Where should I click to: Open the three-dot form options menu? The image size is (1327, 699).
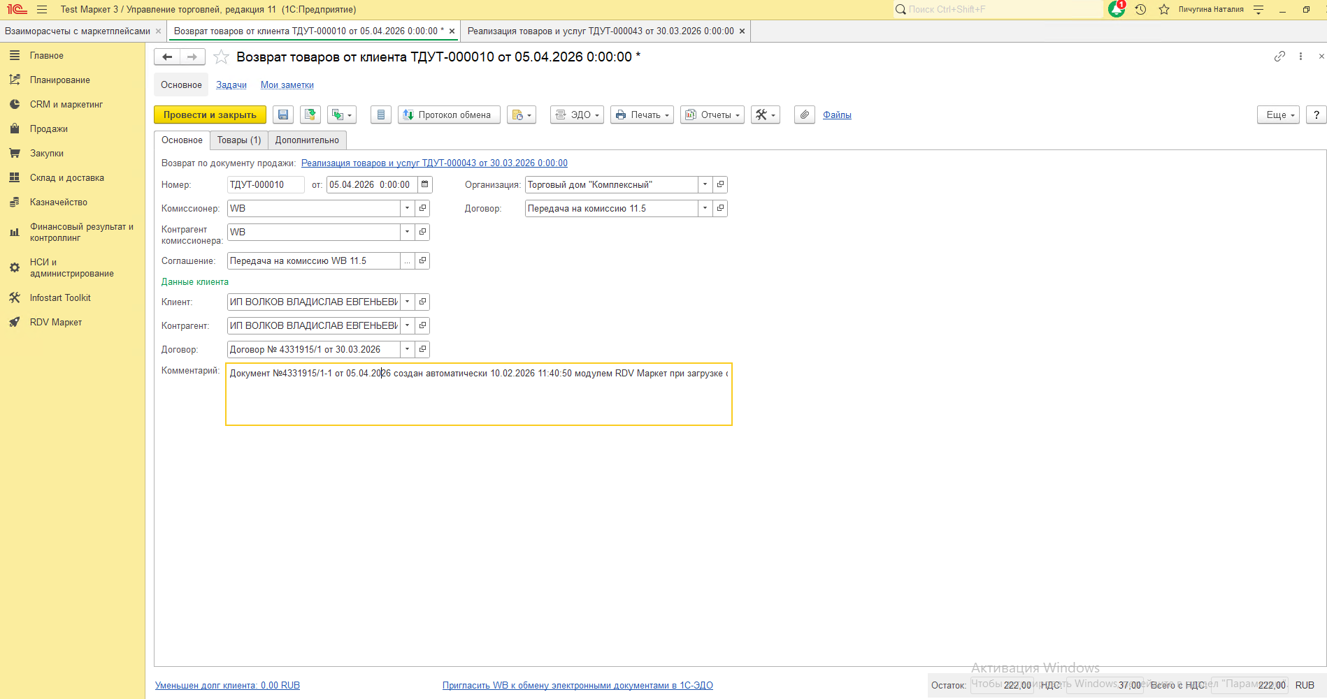pyautogui.click(x=1300, y=57)
